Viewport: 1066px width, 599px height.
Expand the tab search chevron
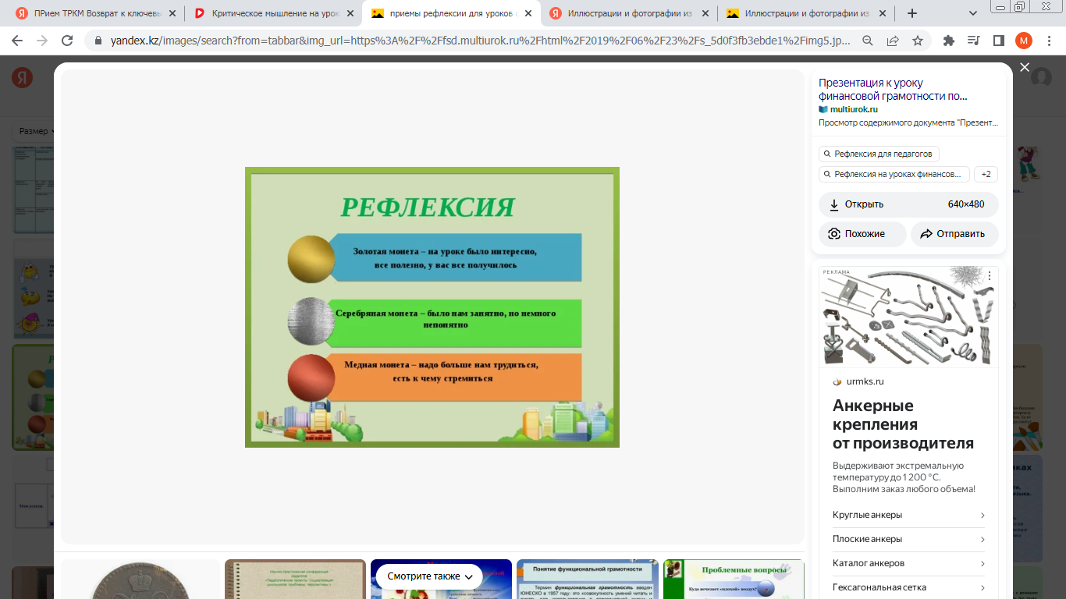(x=973, y=13)
